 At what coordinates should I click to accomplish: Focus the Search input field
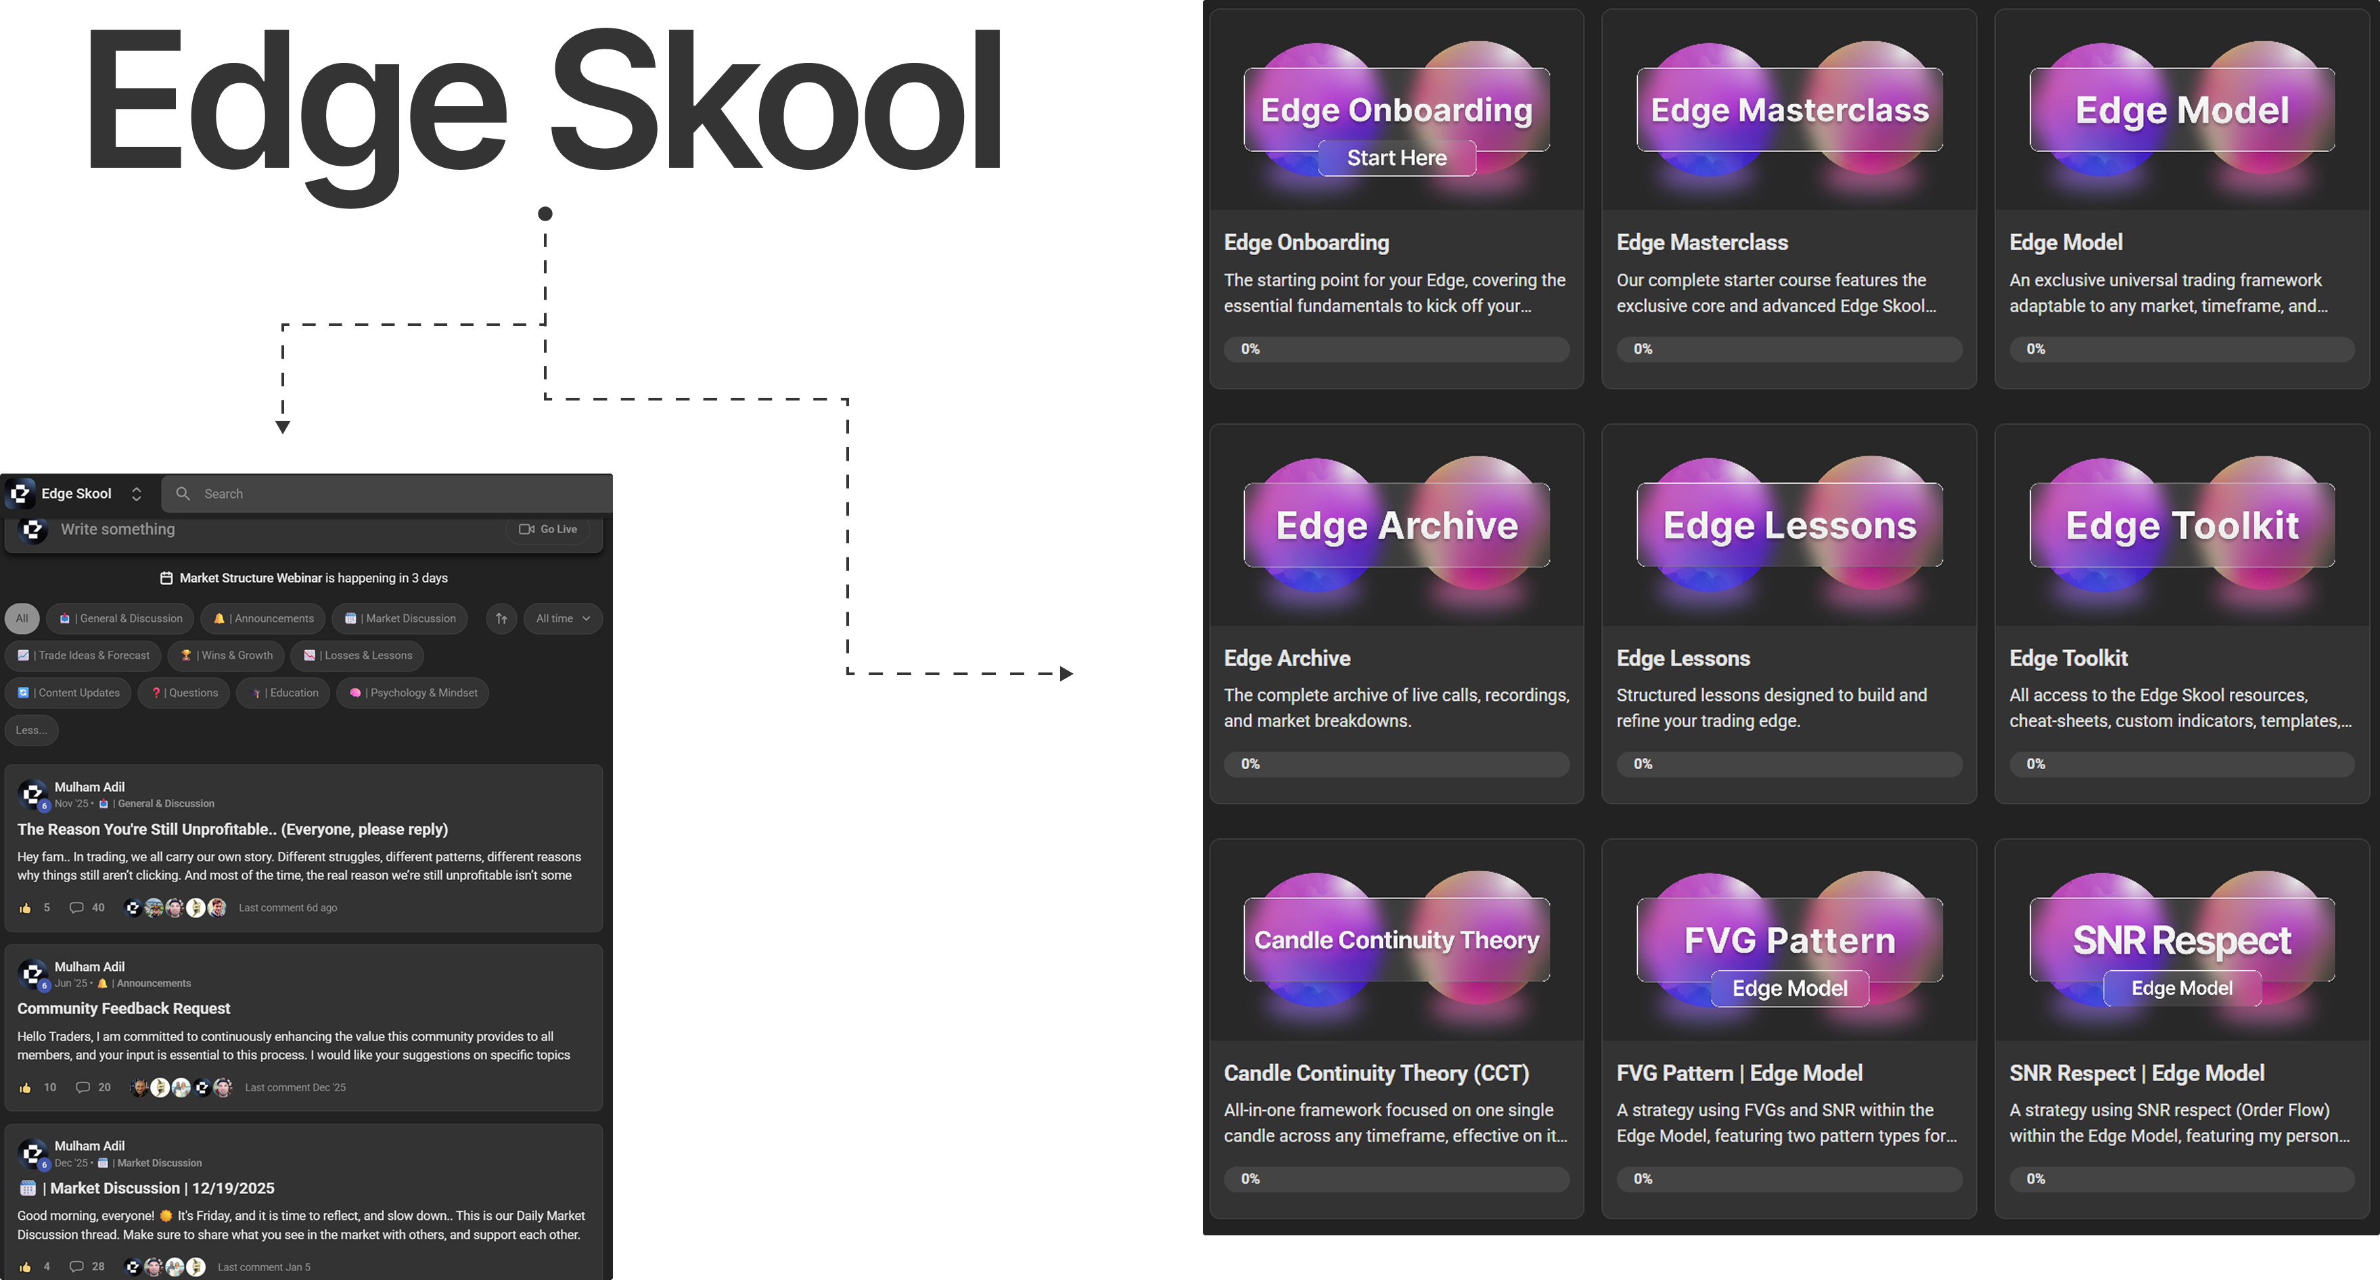click(386, 493)
